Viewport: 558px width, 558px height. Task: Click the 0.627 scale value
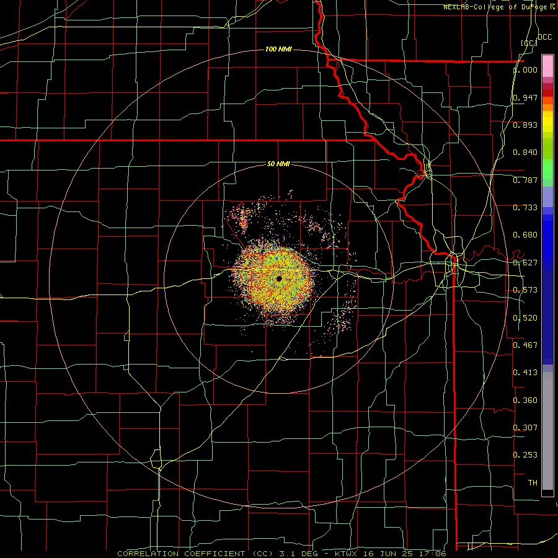pyautogui.click(x=525, y=263)
